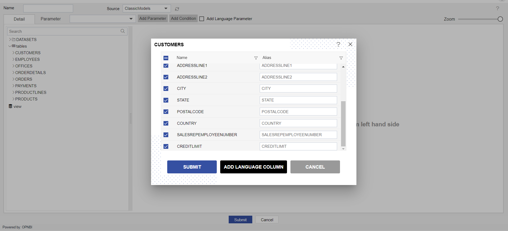Select the view tree item
The height and width of the screenshot is (231, 508).
17,107
